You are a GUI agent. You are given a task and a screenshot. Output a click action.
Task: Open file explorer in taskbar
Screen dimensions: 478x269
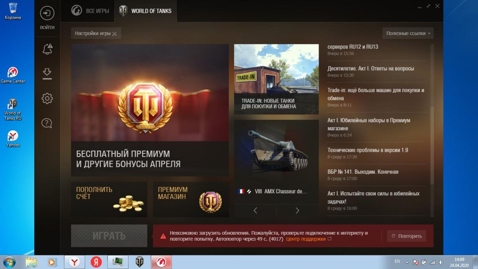[31, 262]
